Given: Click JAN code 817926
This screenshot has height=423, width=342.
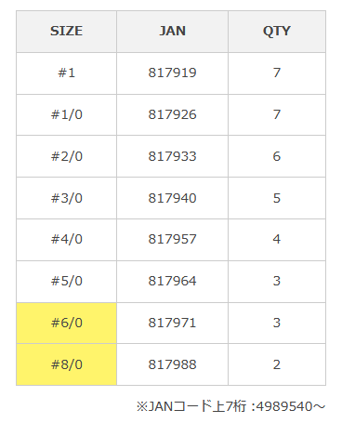Looking at the screenshot, I should click(x=172, y=115).
